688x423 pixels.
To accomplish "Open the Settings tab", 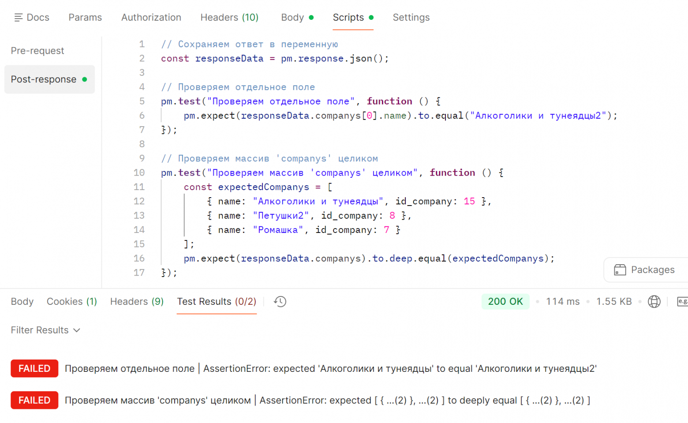I will pos(411,18).
